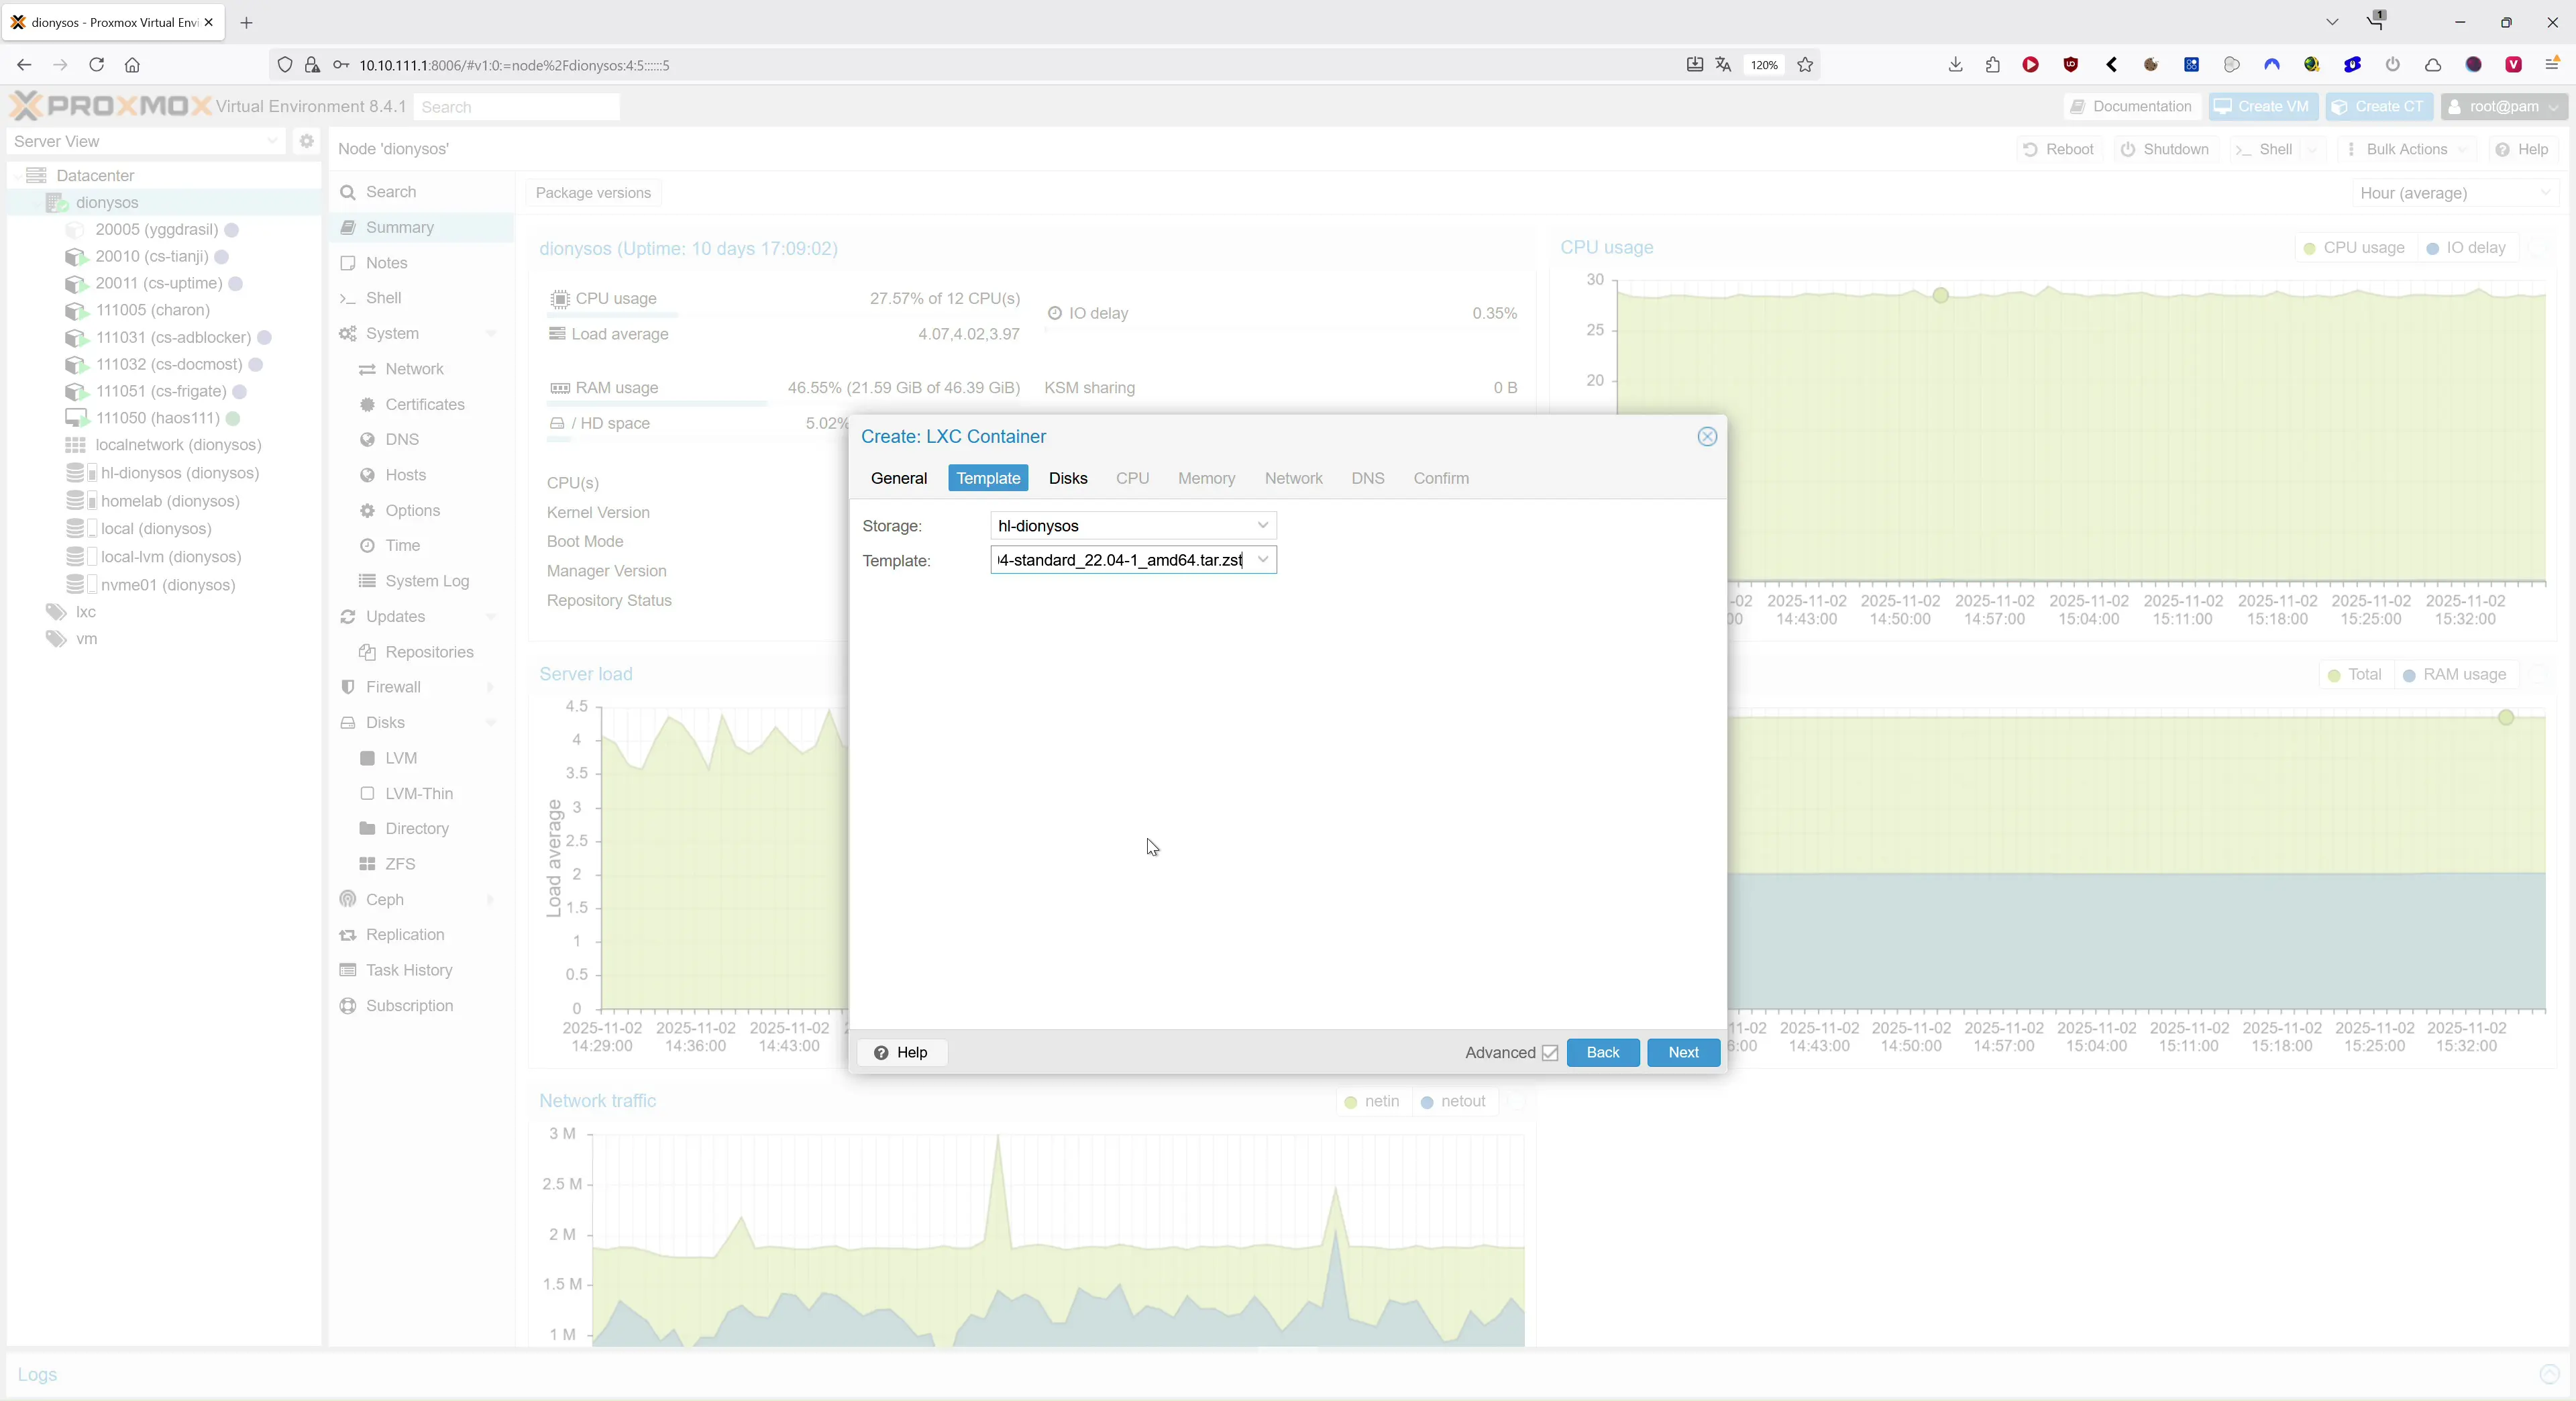
Task: Uncheck the Advanced checkbox in the dialog
Action: (x=1550, y=1053)
